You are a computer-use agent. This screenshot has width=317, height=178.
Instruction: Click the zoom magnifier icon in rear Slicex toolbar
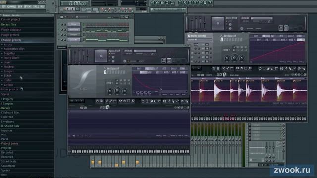250,69
